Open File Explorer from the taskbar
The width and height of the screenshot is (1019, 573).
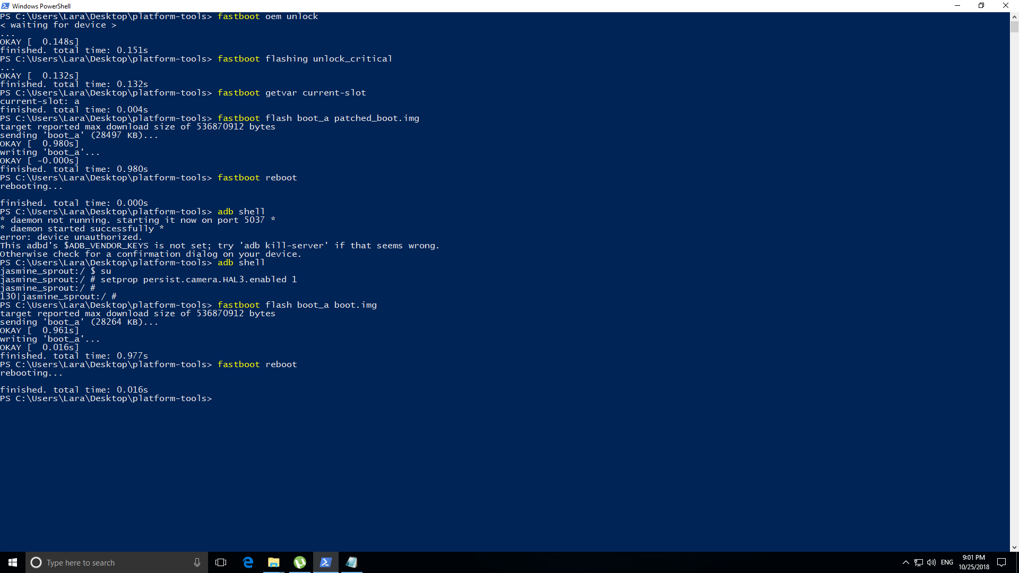(x=274, y=562)
